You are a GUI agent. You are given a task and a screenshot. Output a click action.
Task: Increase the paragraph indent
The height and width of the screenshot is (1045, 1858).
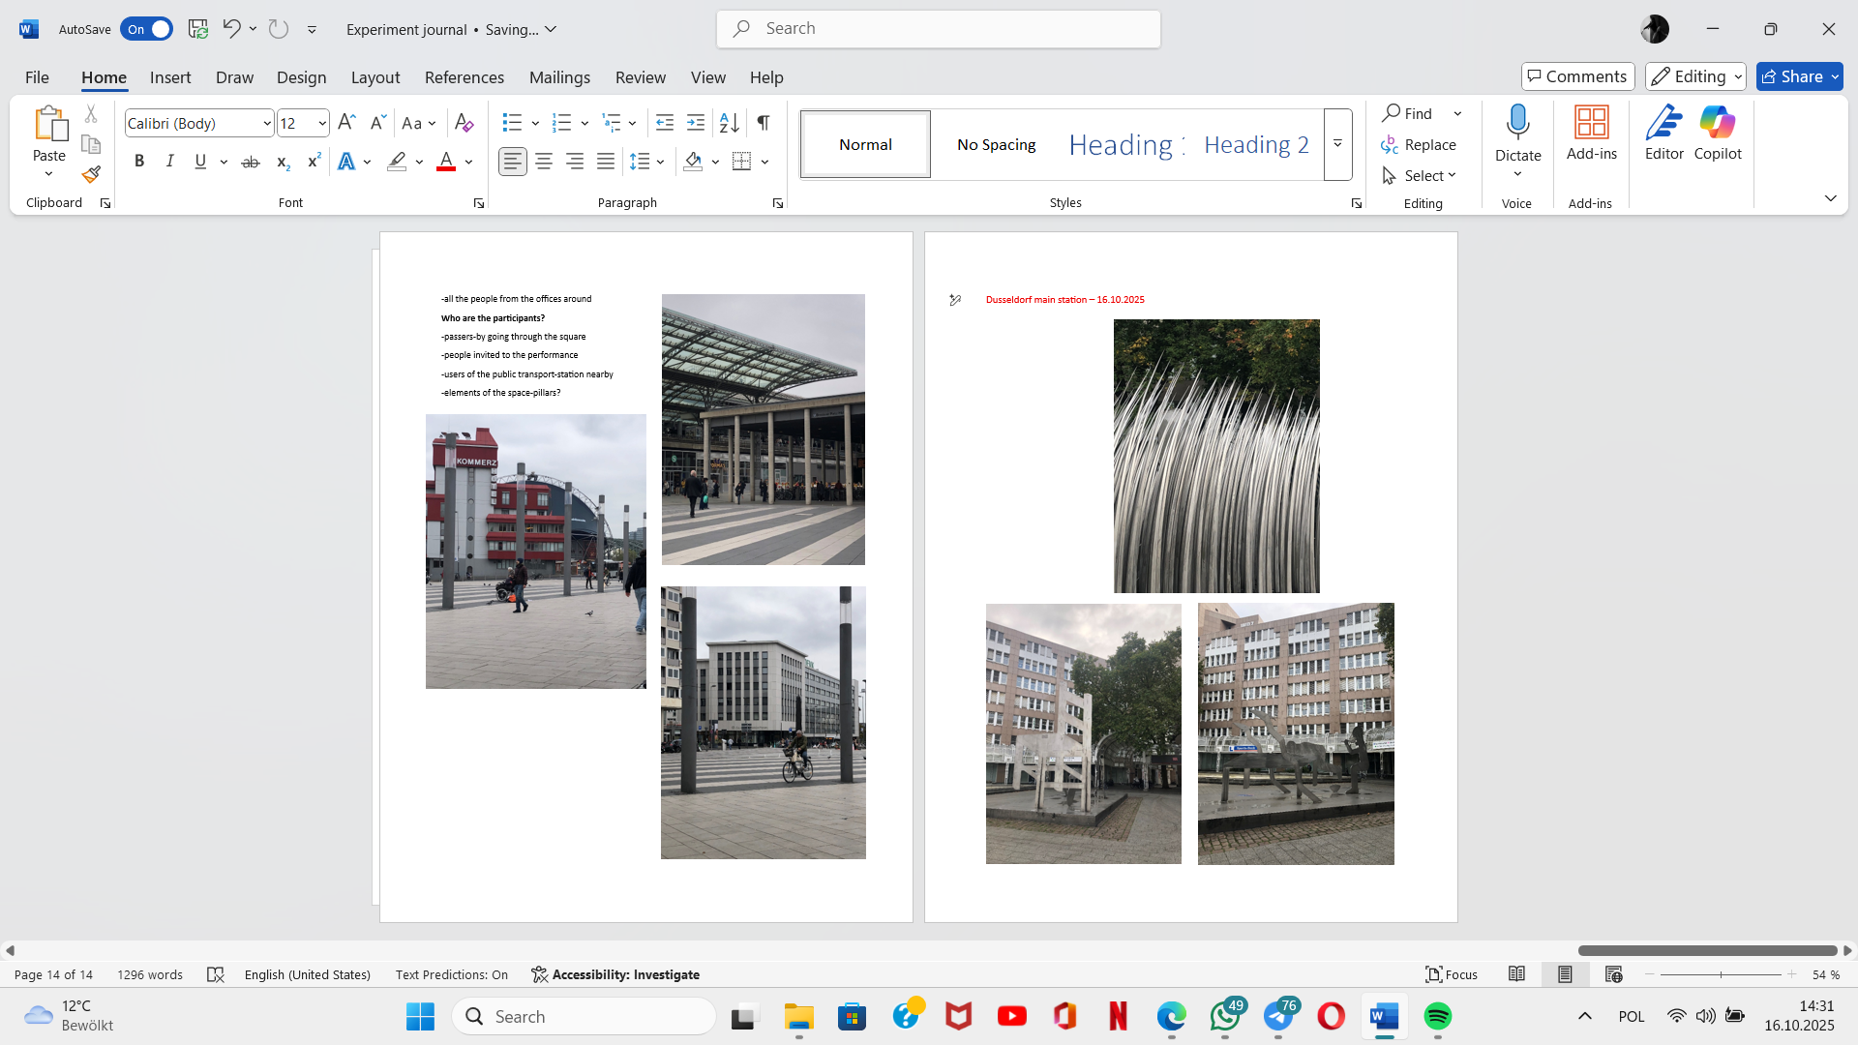click(695, 123)
